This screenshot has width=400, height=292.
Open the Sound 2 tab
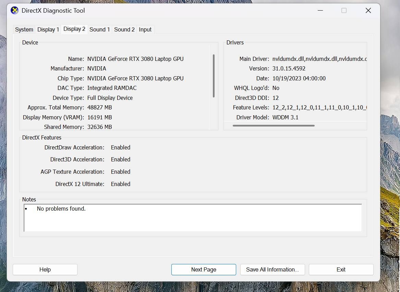click(x=124, y=29)
